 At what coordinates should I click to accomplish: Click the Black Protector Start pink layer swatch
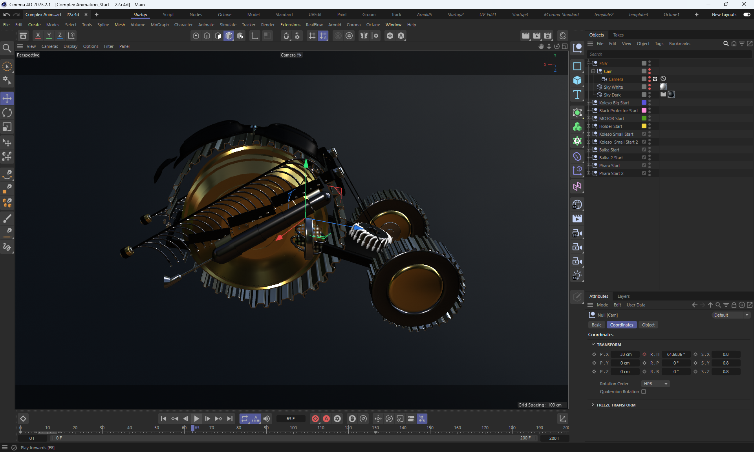click(644, 111)
